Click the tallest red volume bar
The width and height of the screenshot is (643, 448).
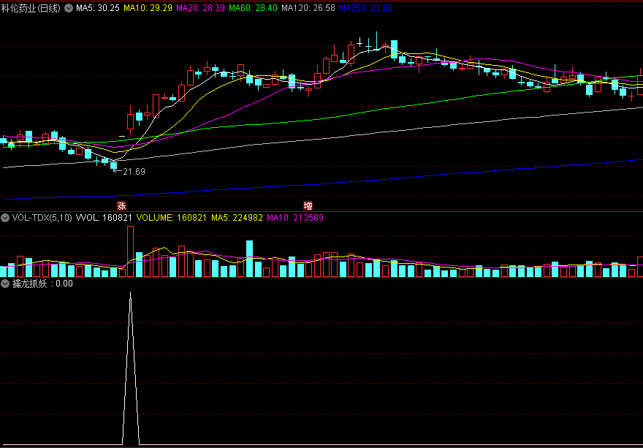130,251
